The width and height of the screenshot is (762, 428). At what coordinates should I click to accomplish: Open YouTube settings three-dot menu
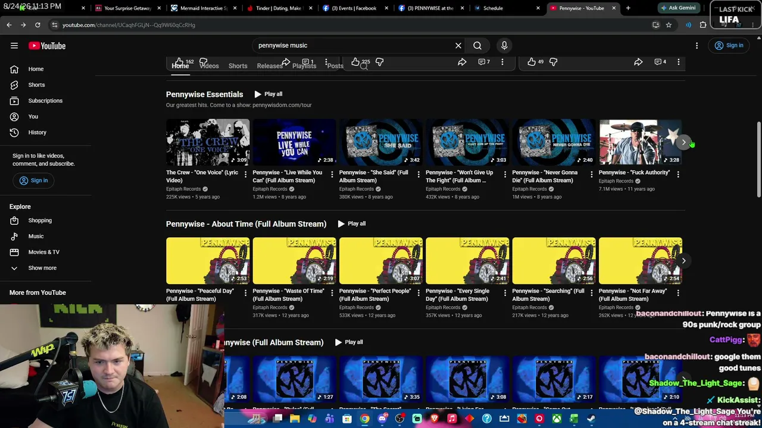click(697, 45)
